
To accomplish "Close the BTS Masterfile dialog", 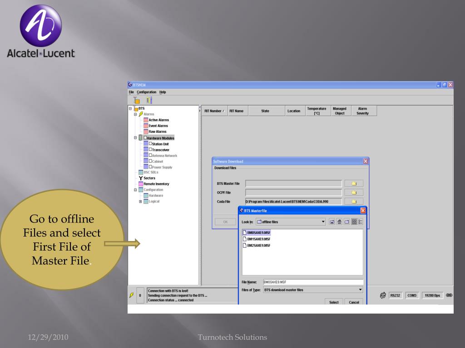I will point(363,210).
